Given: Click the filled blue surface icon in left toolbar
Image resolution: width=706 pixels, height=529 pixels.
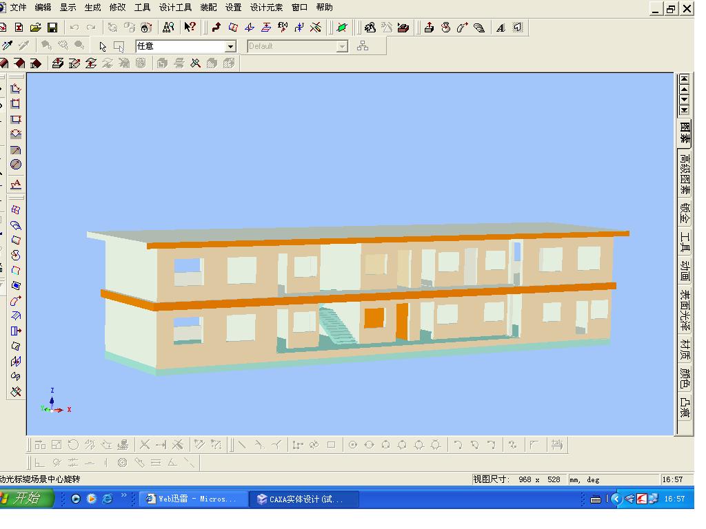Looking at the screenshot, I should tap(16, 285).
